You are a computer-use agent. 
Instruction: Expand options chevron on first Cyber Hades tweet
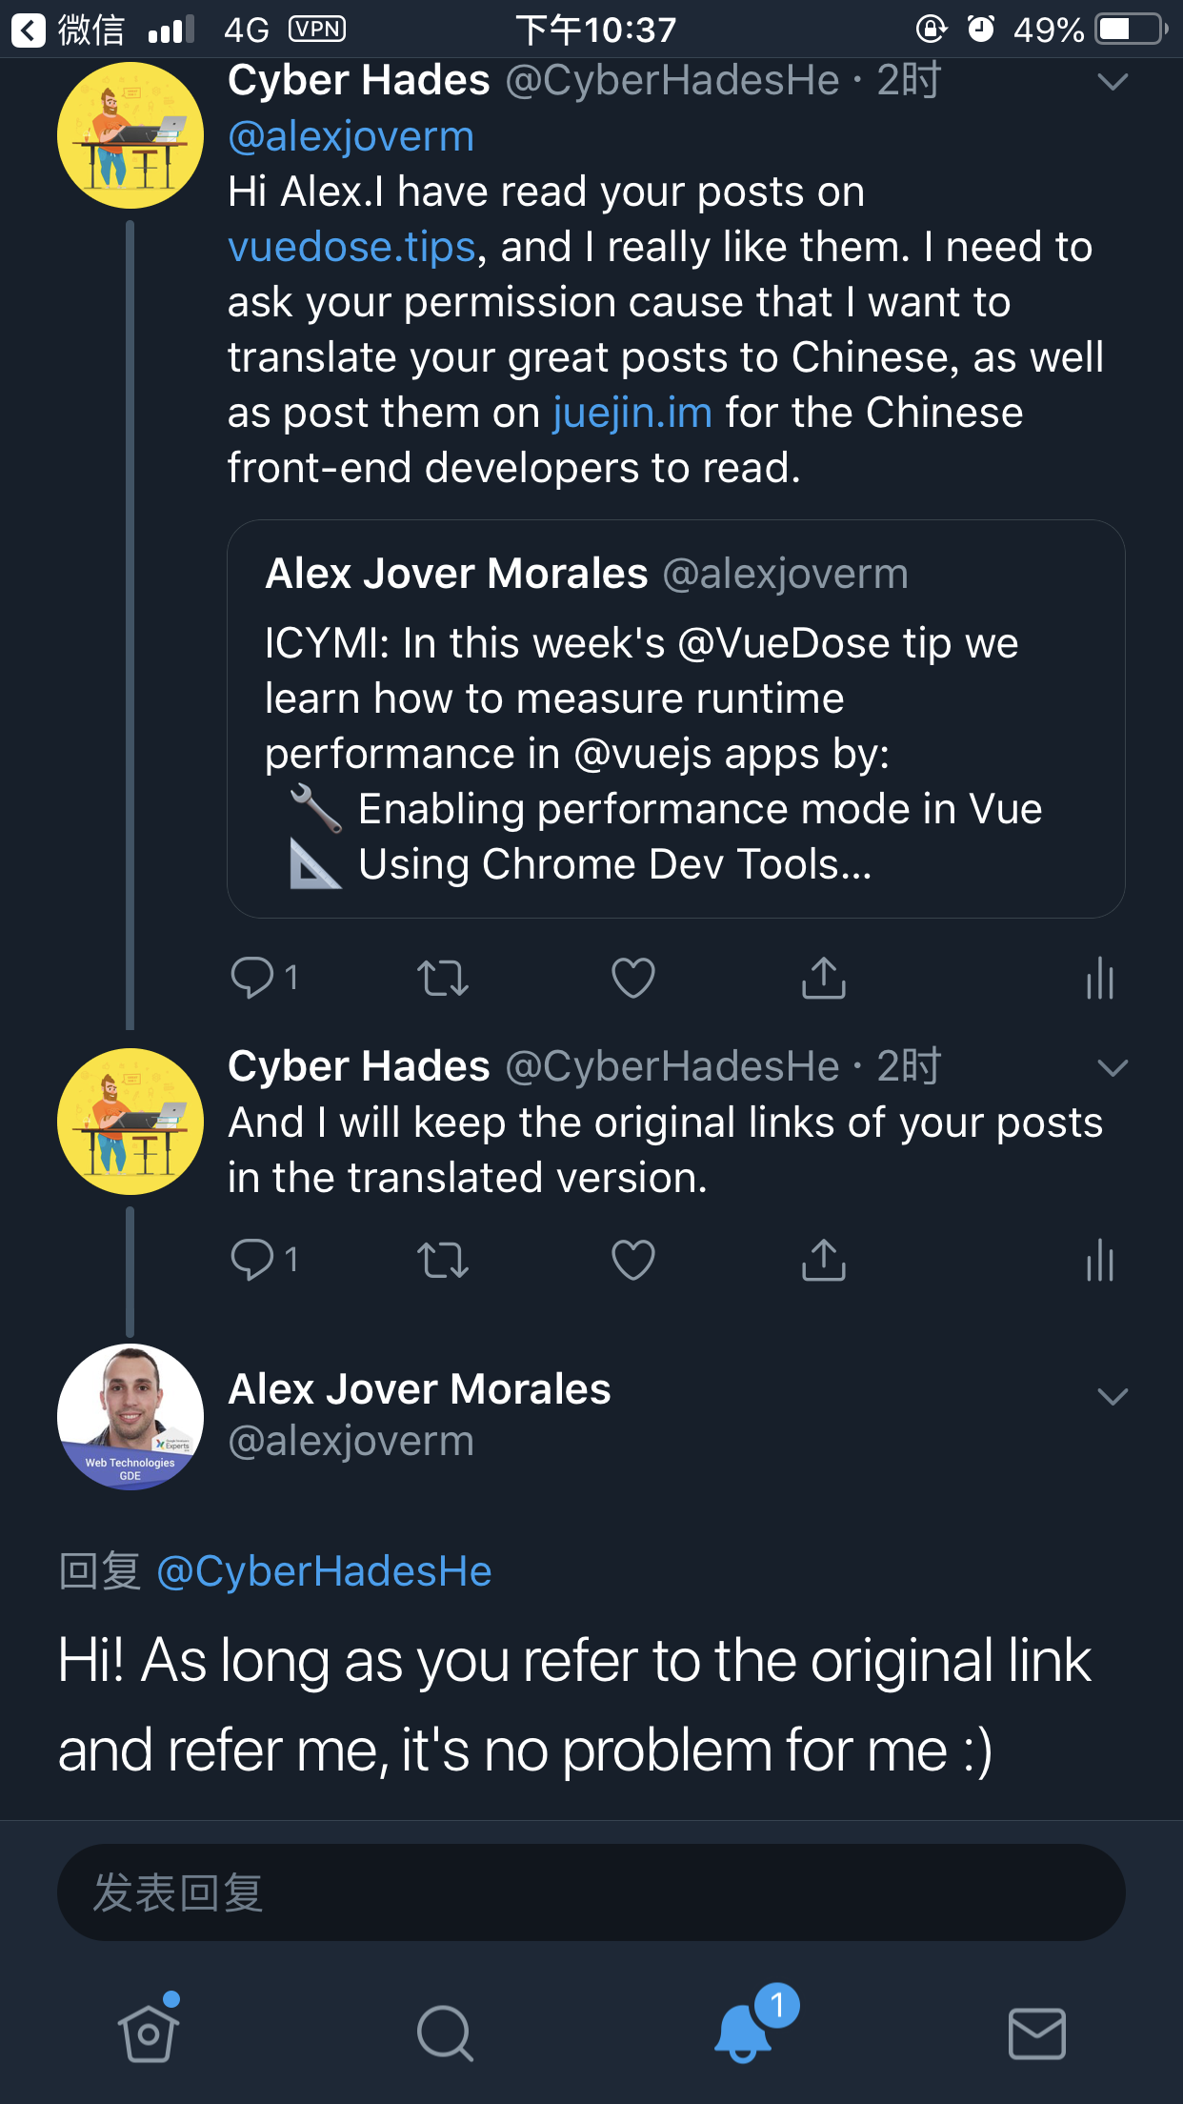point(1113,82)
